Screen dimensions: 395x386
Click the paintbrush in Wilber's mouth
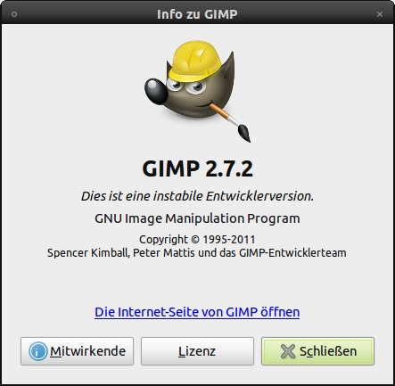tap(230, 121)
